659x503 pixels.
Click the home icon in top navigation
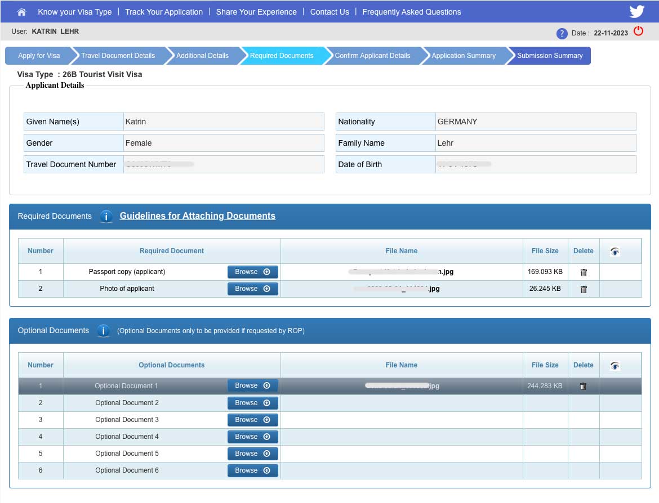pos(22,12)
